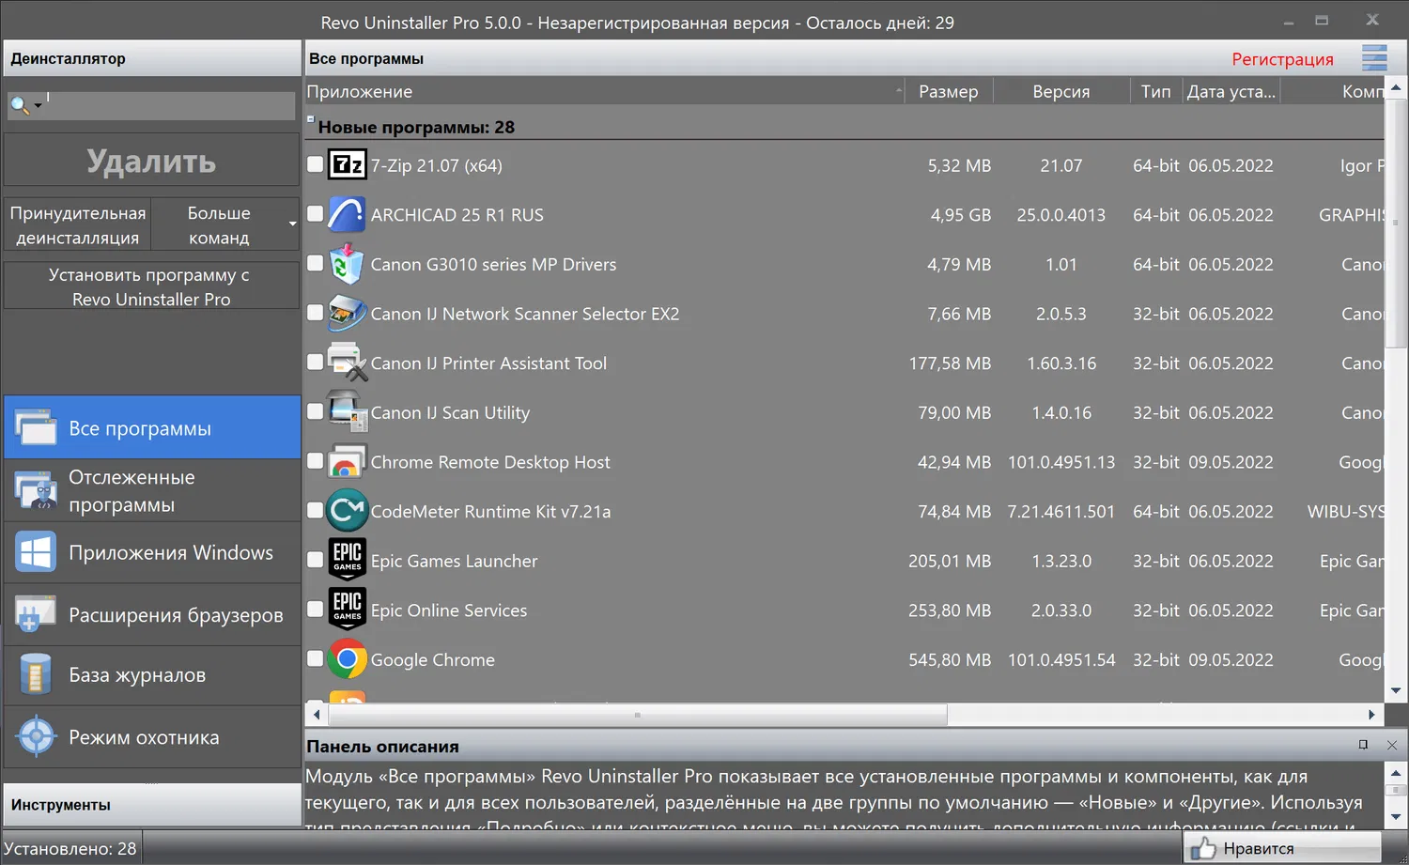
Task: Open Все программы in the sidebar
Action: pyautogui.click(x=152, y=427)
